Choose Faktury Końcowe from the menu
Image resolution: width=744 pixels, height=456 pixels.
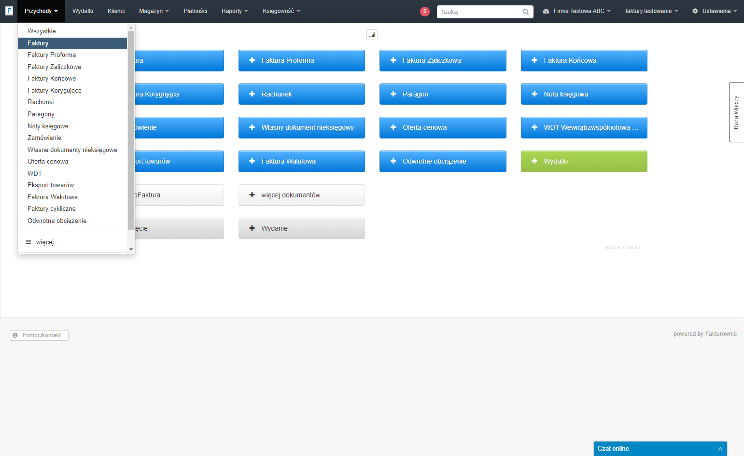pos(72,79)
